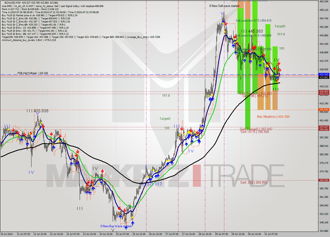Click the 'Buy %10 @ Entry -23: 424.898' line
Image resolution: width=330 pixels, height=237 pixels.
35,28
